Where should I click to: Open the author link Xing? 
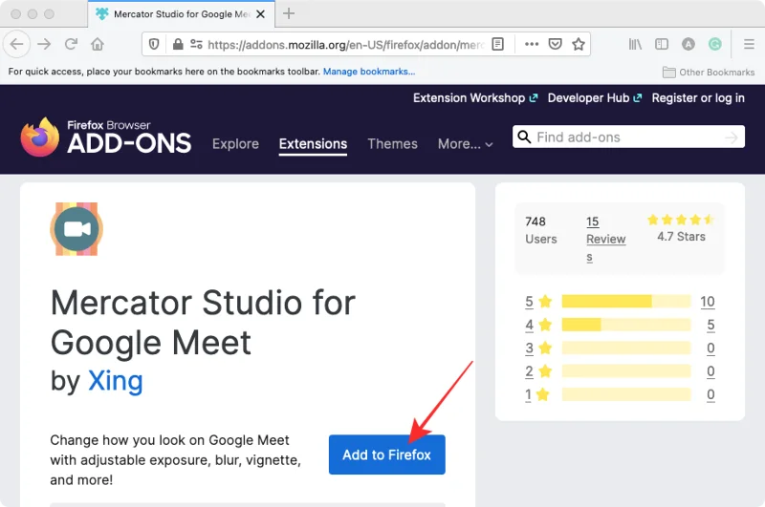(116, 381)
